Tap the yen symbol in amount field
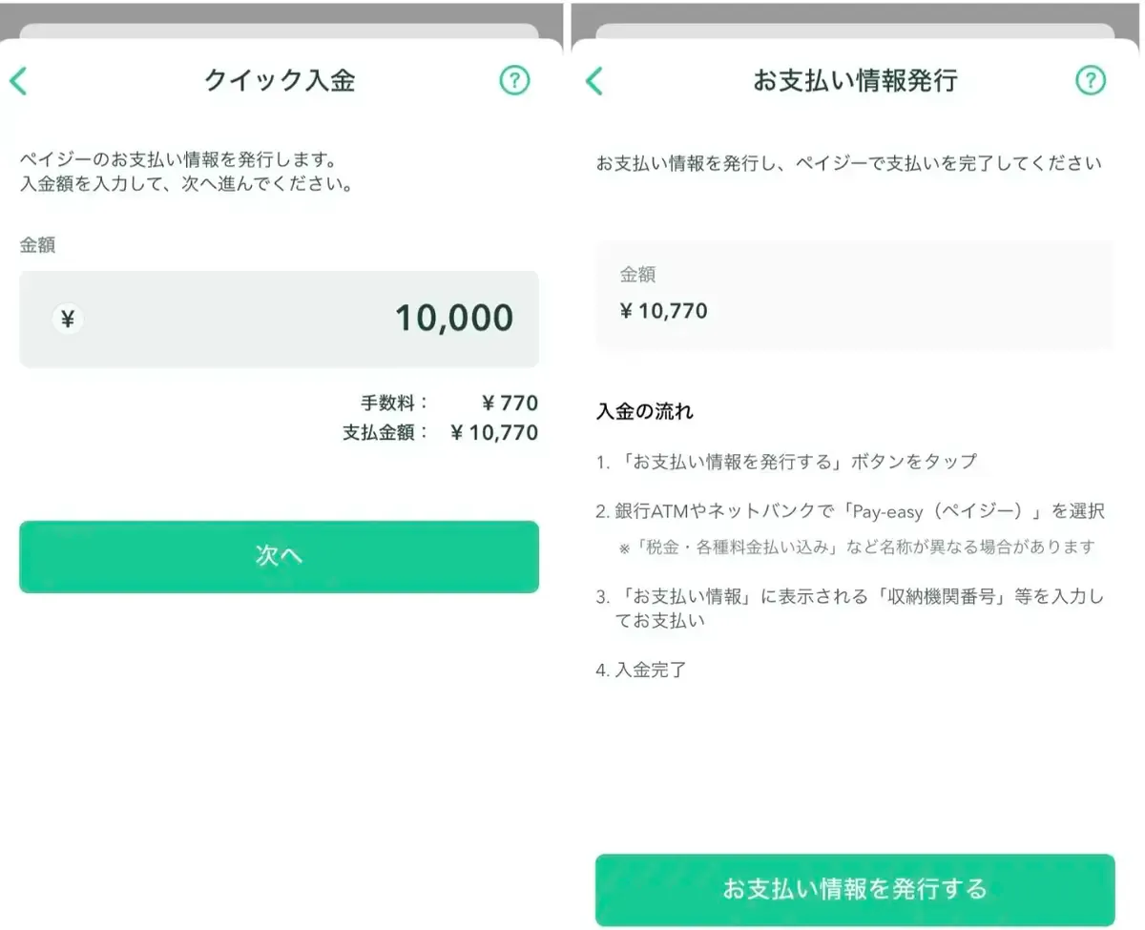Screen dimensions: 1145x930 pyautogui.click(x=68, y=320)
